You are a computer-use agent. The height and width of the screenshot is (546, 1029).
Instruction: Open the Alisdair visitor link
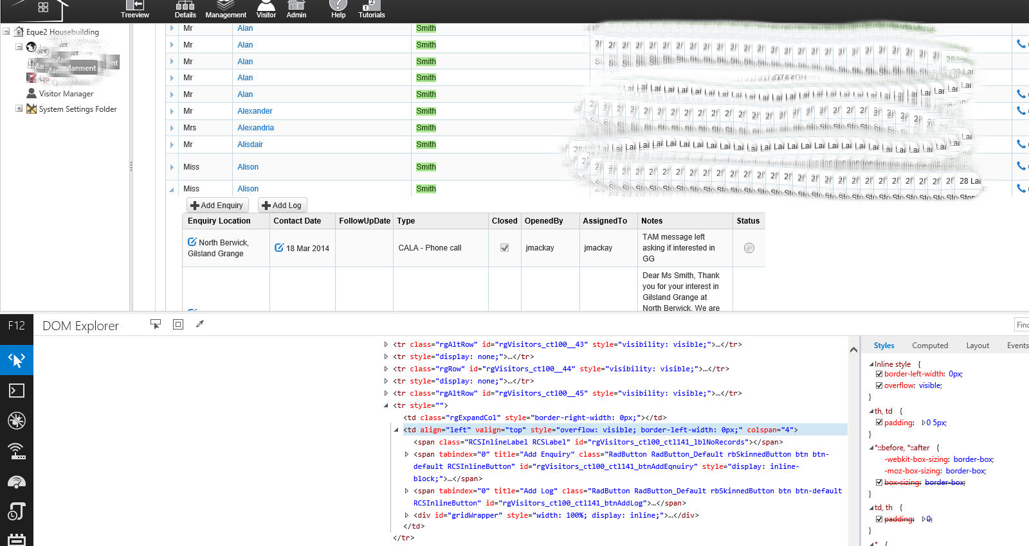(250, 145)
